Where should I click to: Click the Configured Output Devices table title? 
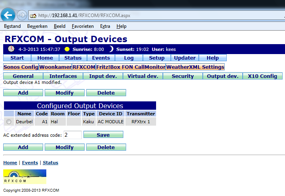[80, 106]
